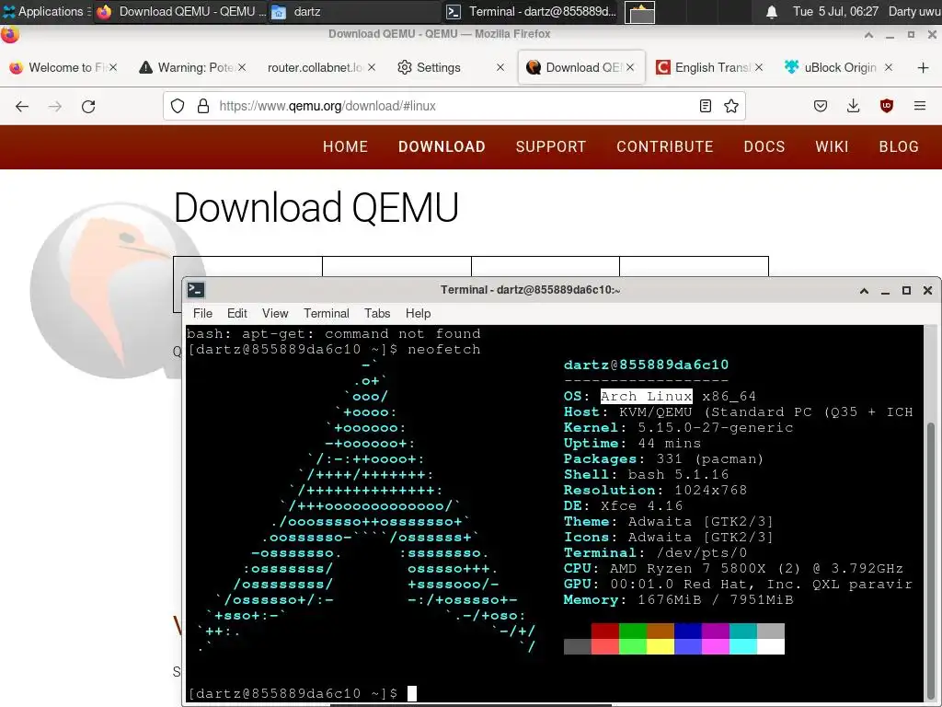Screen dimensions: 942x707
Task: Open SUPPORT nav link
Action: click(550, 146)
